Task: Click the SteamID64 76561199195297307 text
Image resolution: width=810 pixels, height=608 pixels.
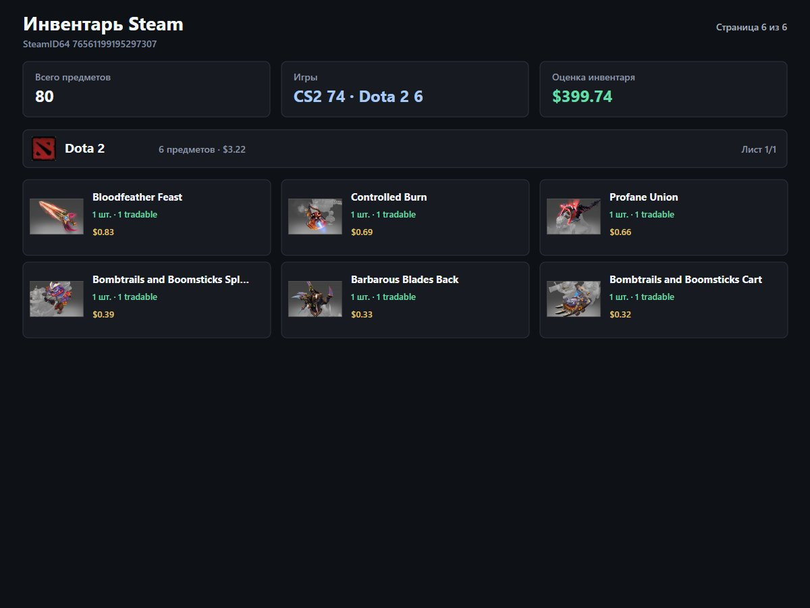Action: coord(90,44)
